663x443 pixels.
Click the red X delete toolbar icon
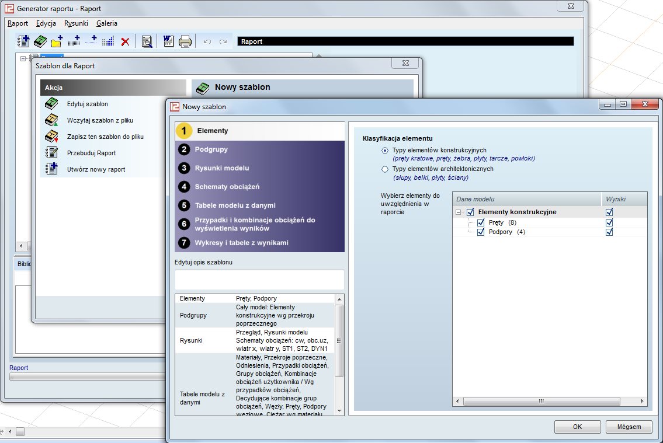[125, 41]
